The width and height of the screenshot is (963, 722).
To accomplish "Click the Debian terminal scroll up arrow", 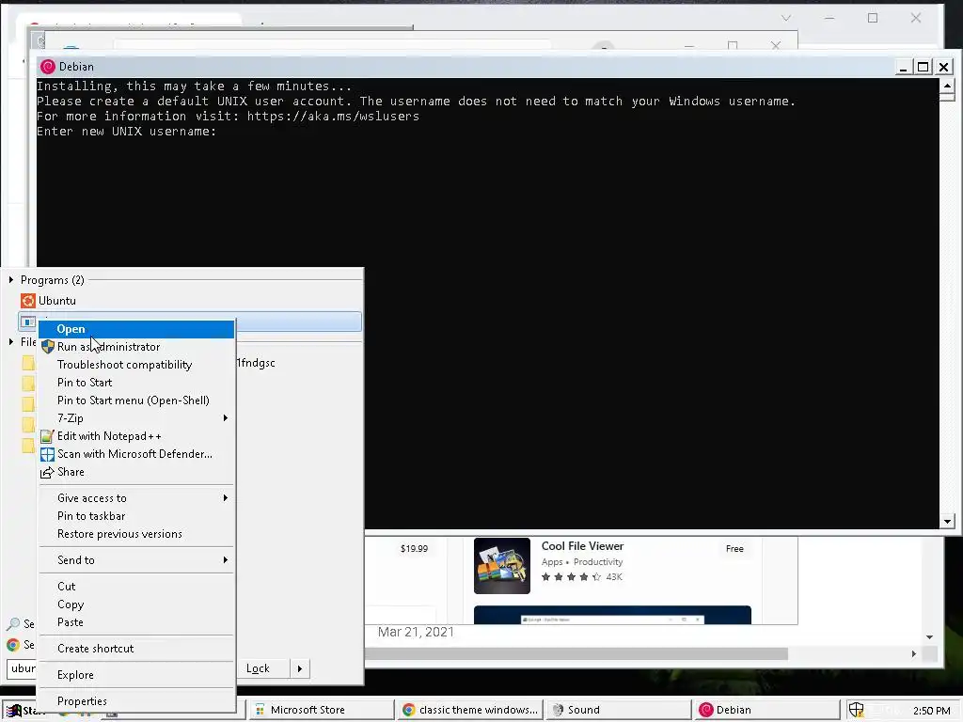I will 947,86.
